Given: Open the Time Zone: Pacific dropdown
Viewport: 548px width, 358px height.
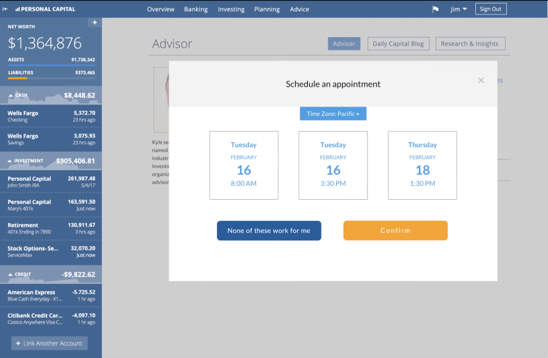Looking at the screenshot, I should 333,114.
